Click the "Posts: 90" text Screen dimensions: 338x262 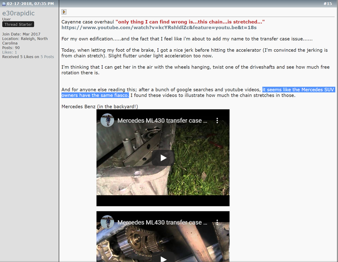pos(11,47)
